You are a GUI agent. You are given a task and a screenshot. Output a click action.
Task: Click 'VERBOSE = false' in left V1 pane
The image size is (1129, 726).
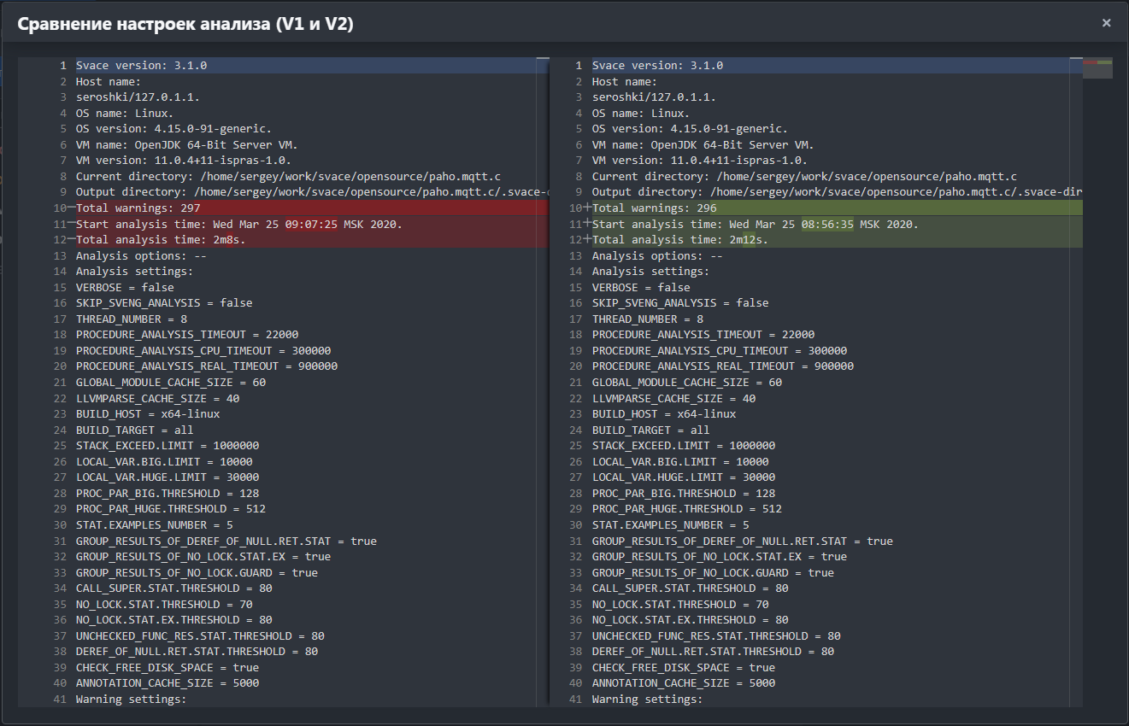pos(125,287)
